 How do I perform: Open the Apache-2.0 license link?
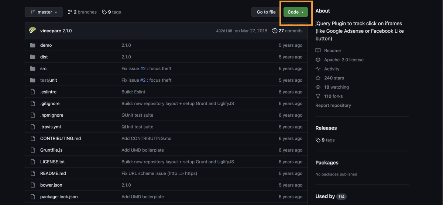(344, 60)
